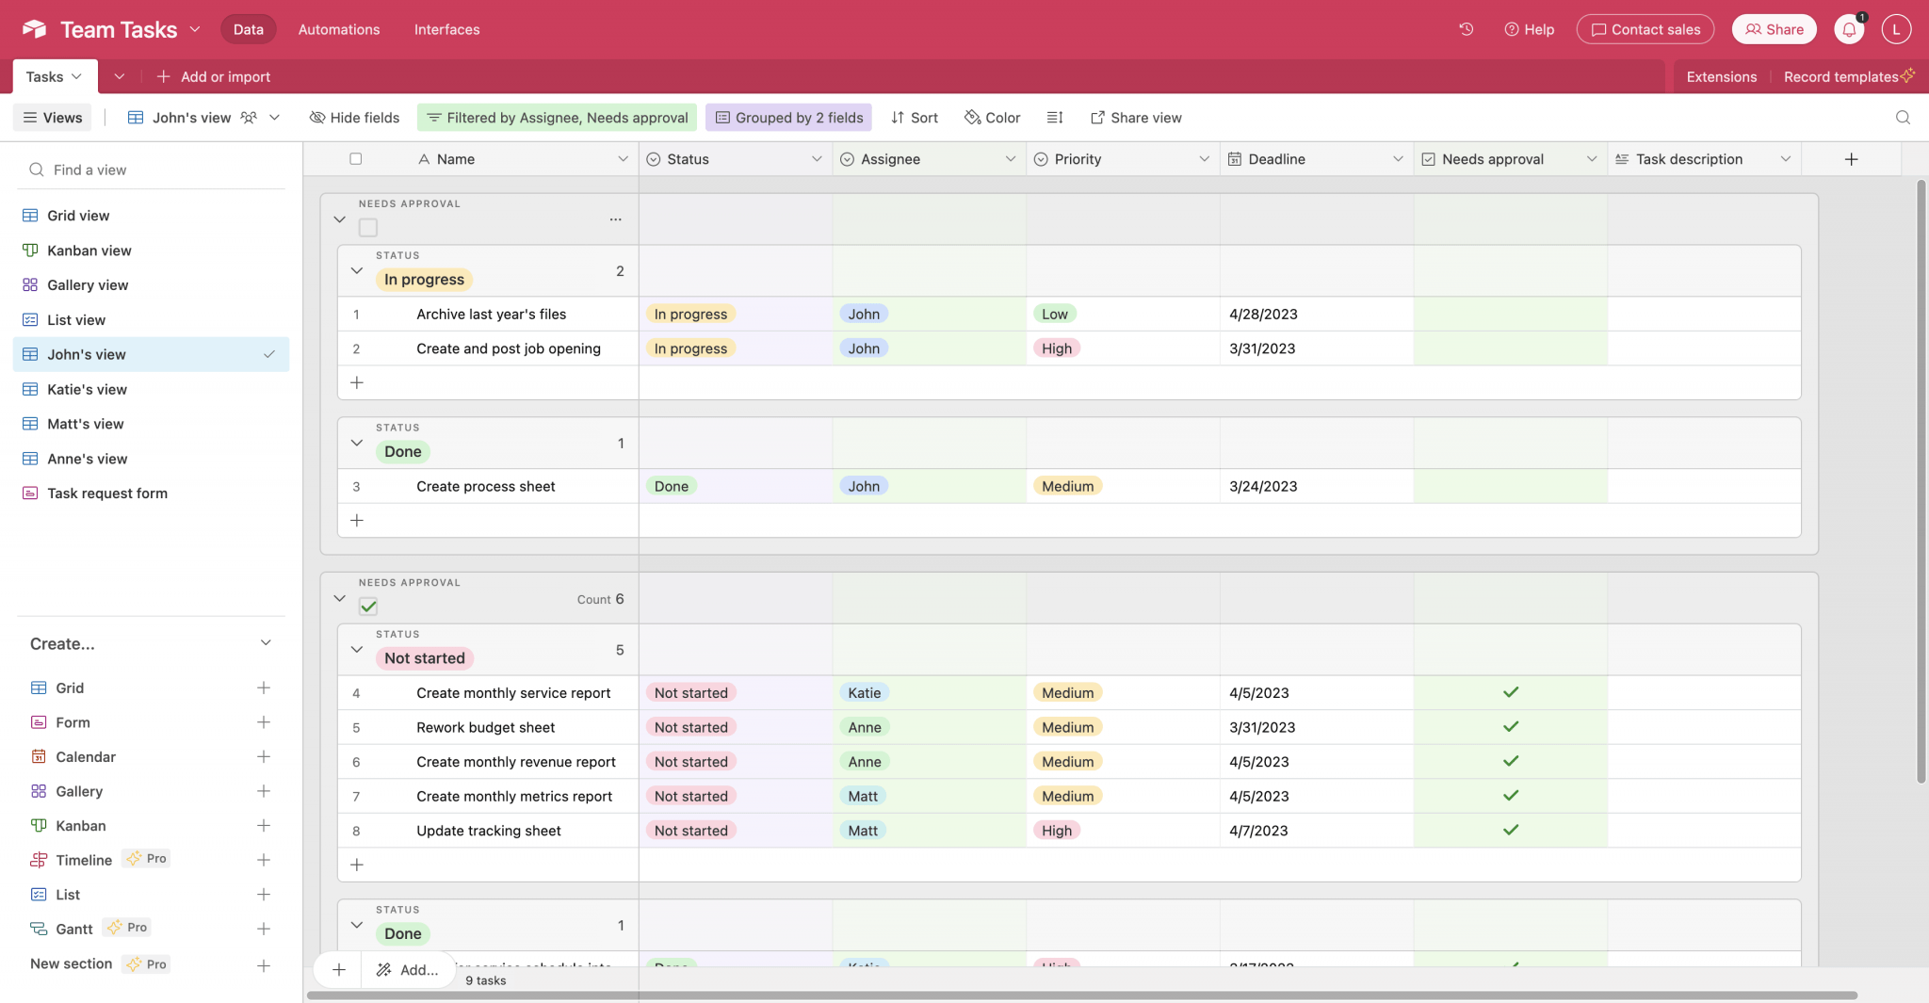The height and width of the screenshot is (1003, 1929).
Task: Check the Needs Approval group checkbox
Action: [x=367, y=227]
